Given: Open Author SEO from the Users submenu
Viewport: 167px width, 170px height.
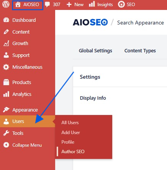Looking at the screenshot, I should coord(73,152).
